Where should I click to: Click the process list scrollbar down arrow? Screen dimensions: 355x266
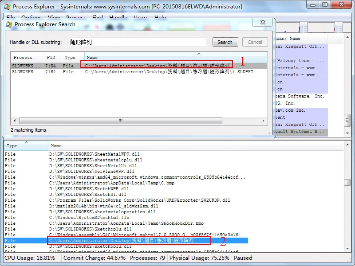[x=347, y=133]
